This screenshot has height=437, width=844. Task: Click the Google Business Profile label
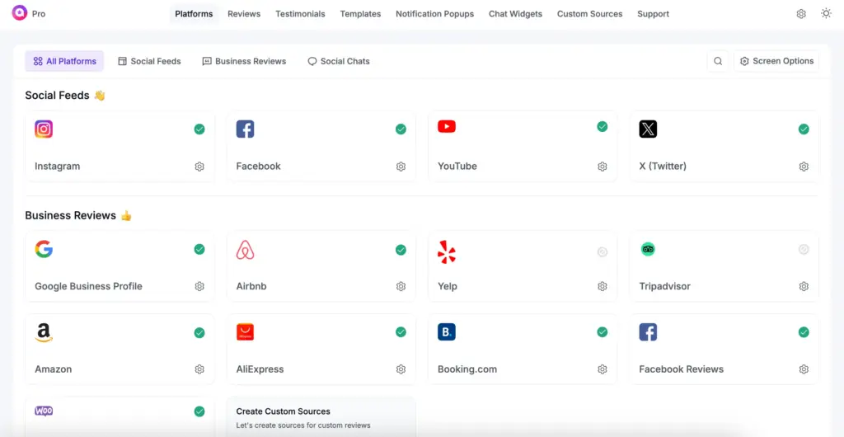click(x=89, y=286)
